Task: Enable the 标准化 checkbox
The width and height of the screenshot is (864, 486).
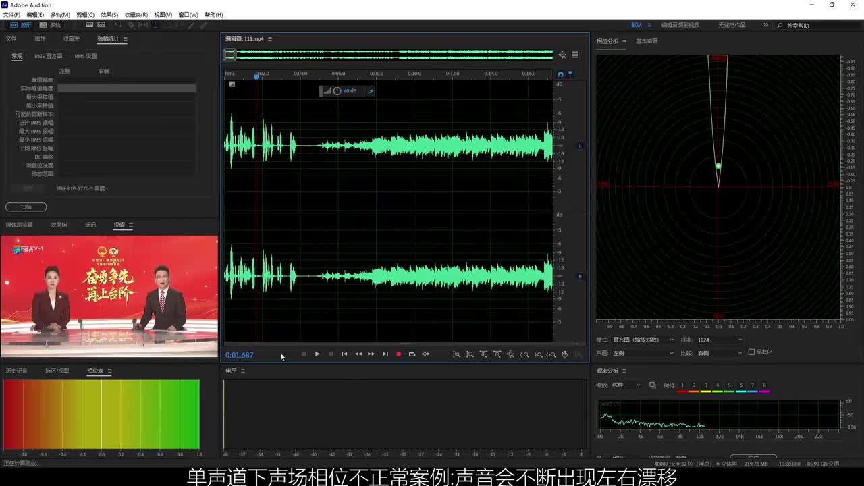Action: click(751, 352)
